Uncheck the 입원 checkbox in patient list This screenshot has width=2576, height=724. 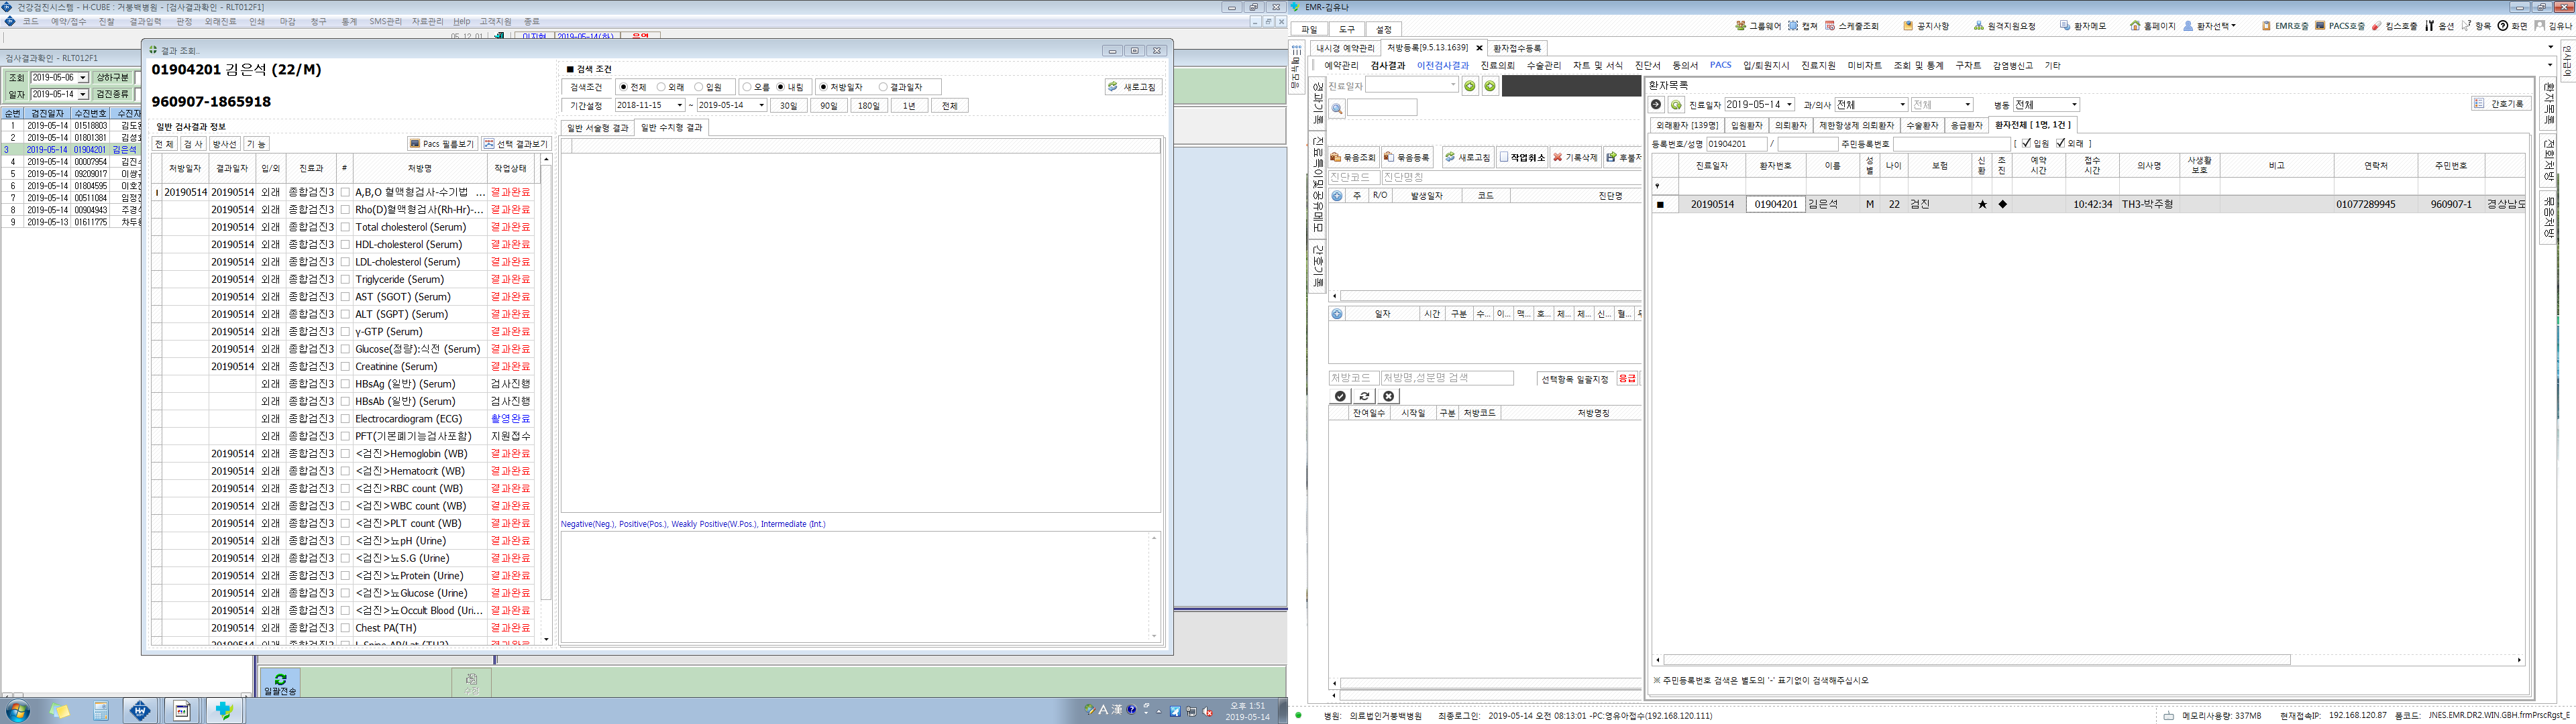point(2026,144)
